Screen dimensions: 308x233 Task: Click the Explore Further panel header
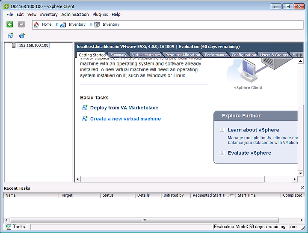click(x=255, y=116)
